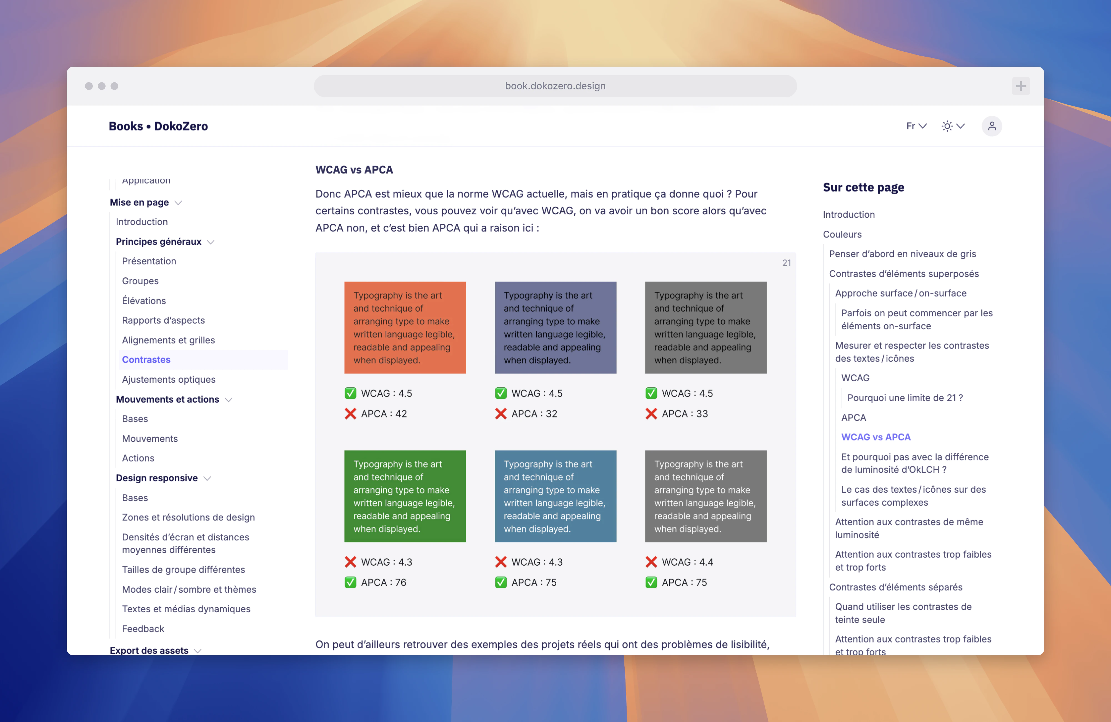Screen dimensions: 1111x722
Task: Click the new tab plus button
Action: pos(1021,86)
